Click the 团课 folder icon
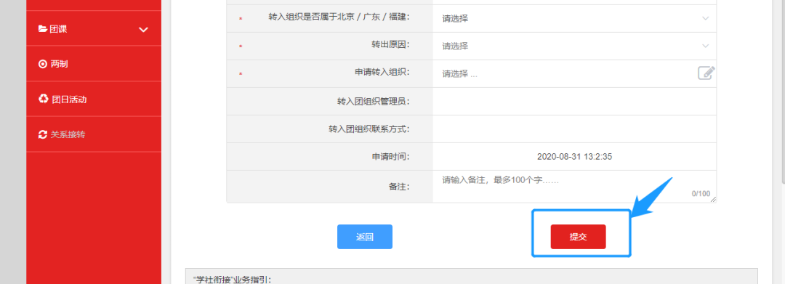785x284 pixels. click(43, 29)
